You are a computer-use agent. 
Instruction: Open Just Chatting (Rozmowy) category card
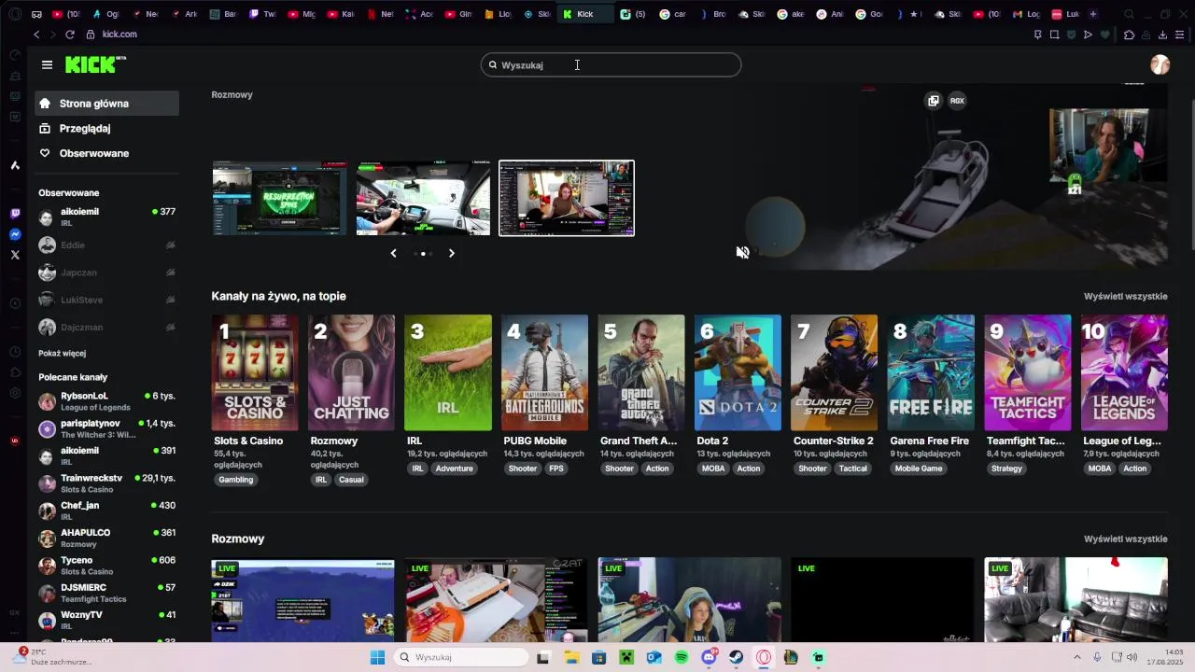click(x=351, y=372)
